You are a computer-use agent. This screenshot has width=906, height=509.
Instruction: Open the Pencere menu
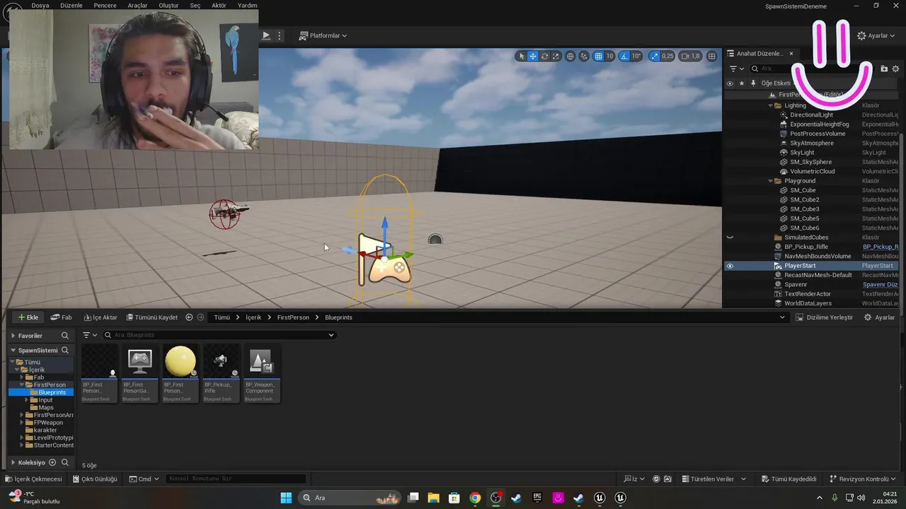point(105,5)
